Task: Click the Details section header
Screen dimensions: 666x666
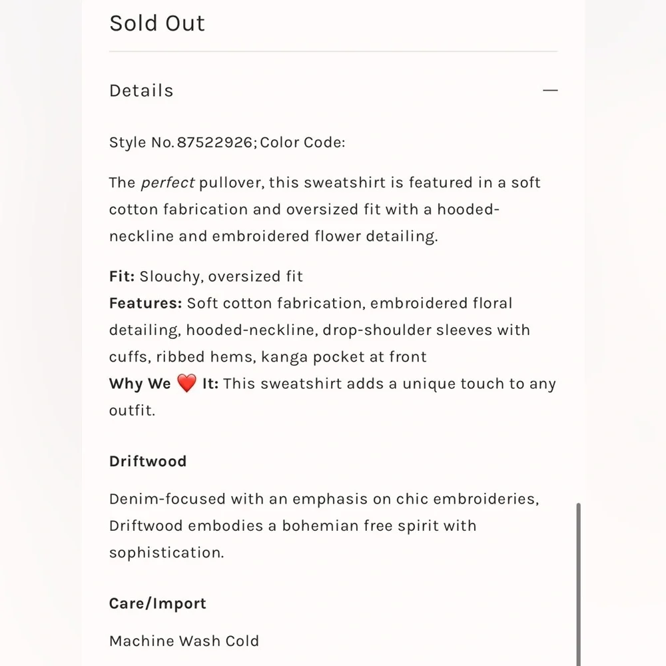Action: click(141, 91)
